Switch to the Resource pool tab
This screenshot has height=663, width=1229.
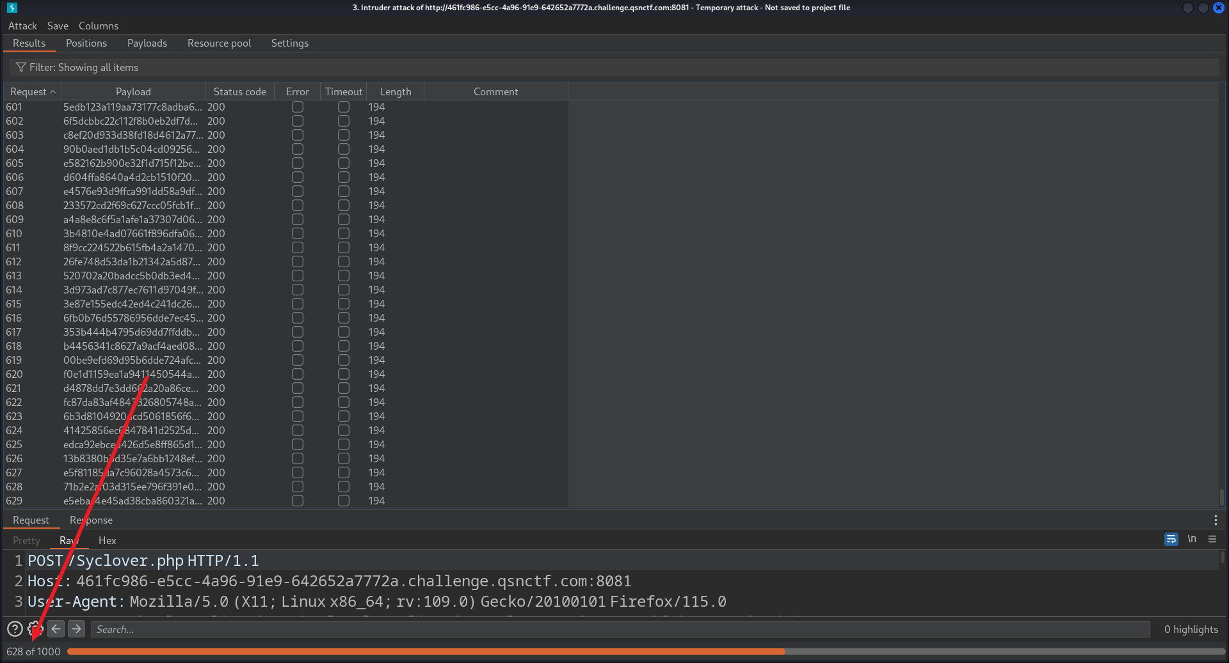(x=219, y=43)
